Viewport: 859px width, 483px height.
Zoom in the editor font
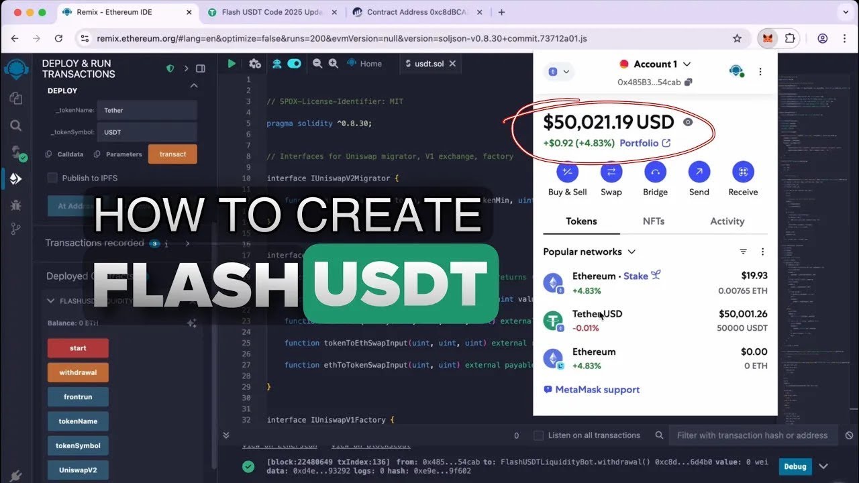(334, 64)
